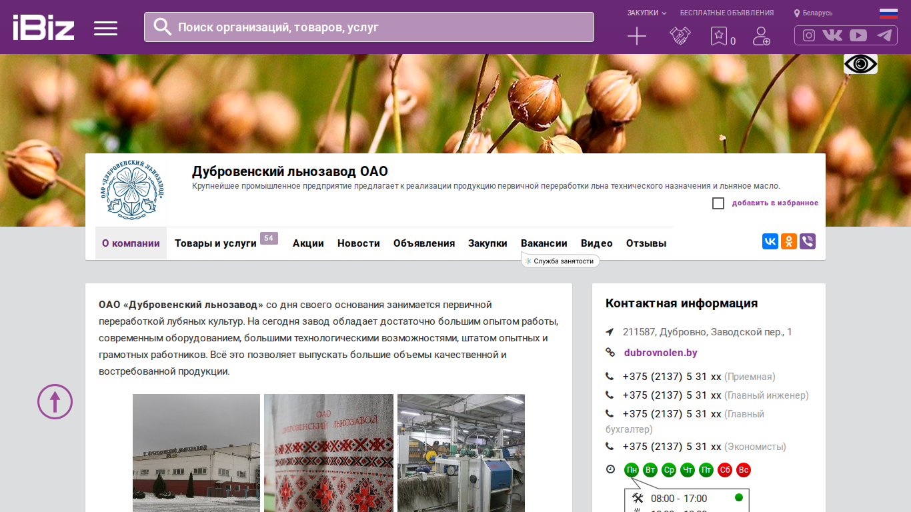The width and height of the screenshot is (911, 512).
Task: Click the Главный инженер phone number
Action: click(x=672, y=395)
